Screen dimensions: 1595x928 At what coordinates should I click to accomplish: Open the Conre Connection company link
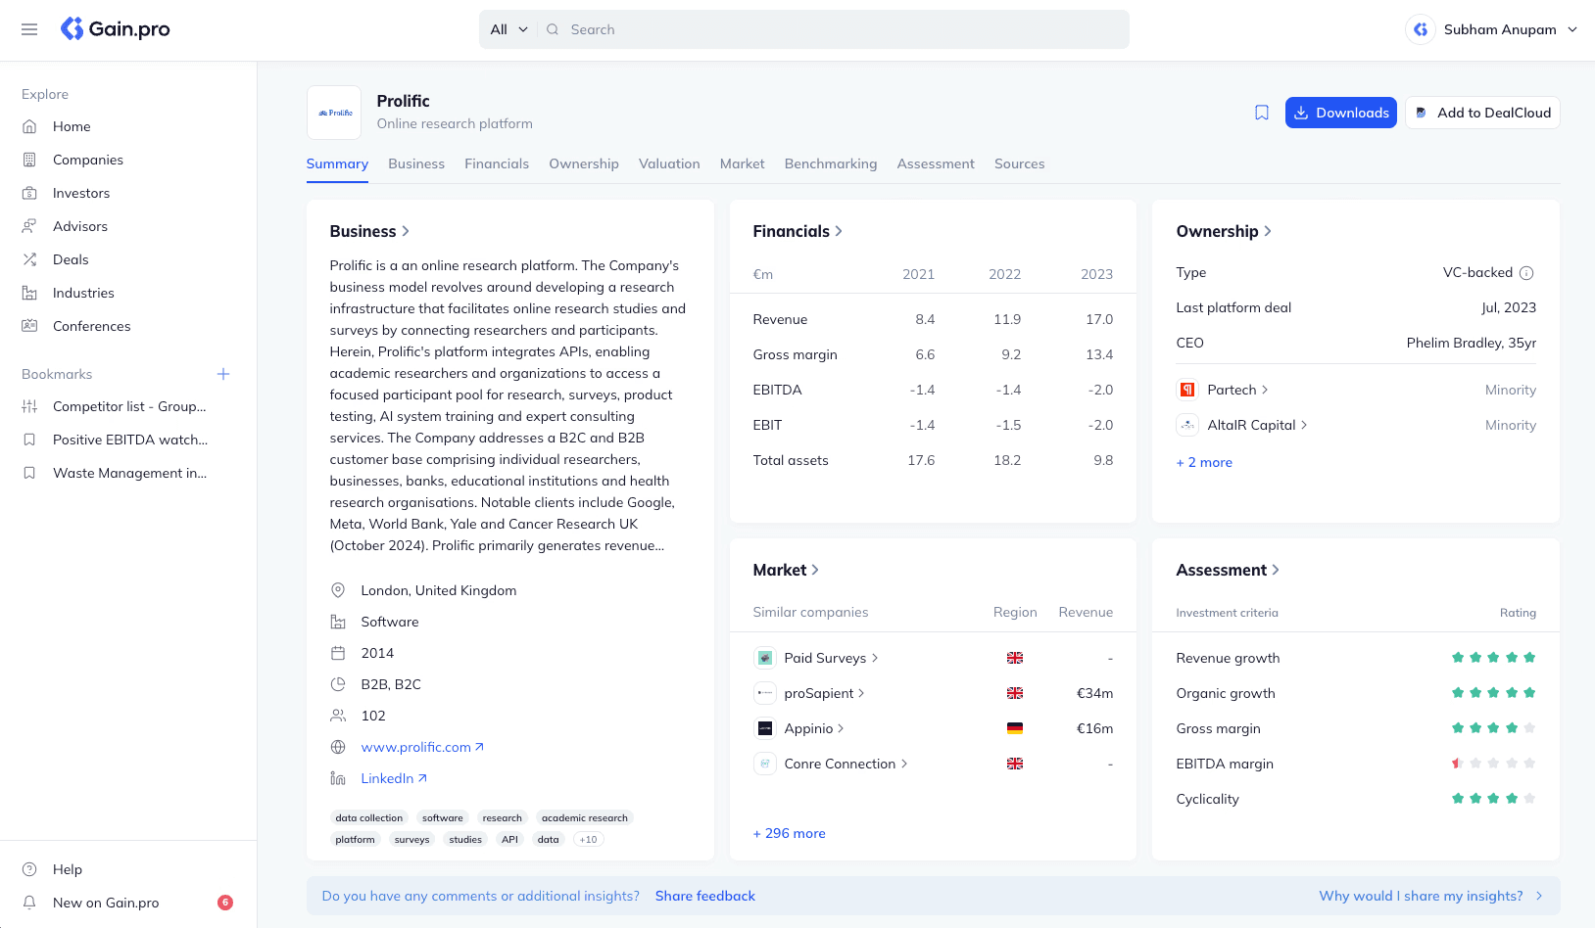(846, 764)
